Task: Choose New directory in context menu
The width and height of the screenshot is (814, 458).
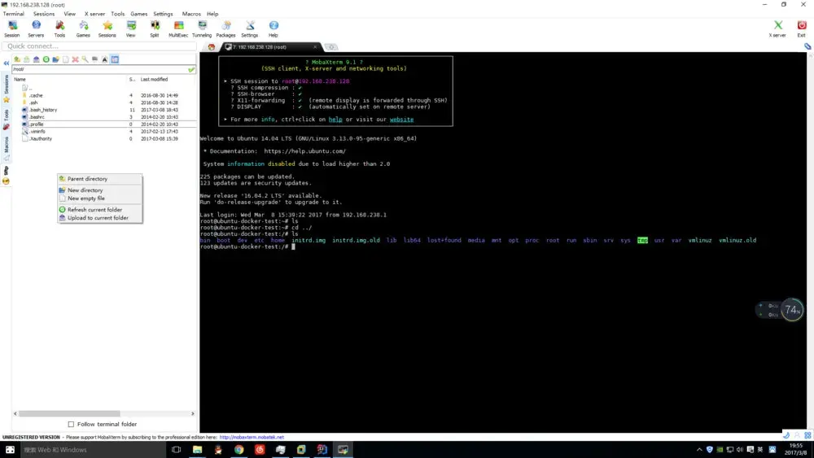Action: (99, 190)
